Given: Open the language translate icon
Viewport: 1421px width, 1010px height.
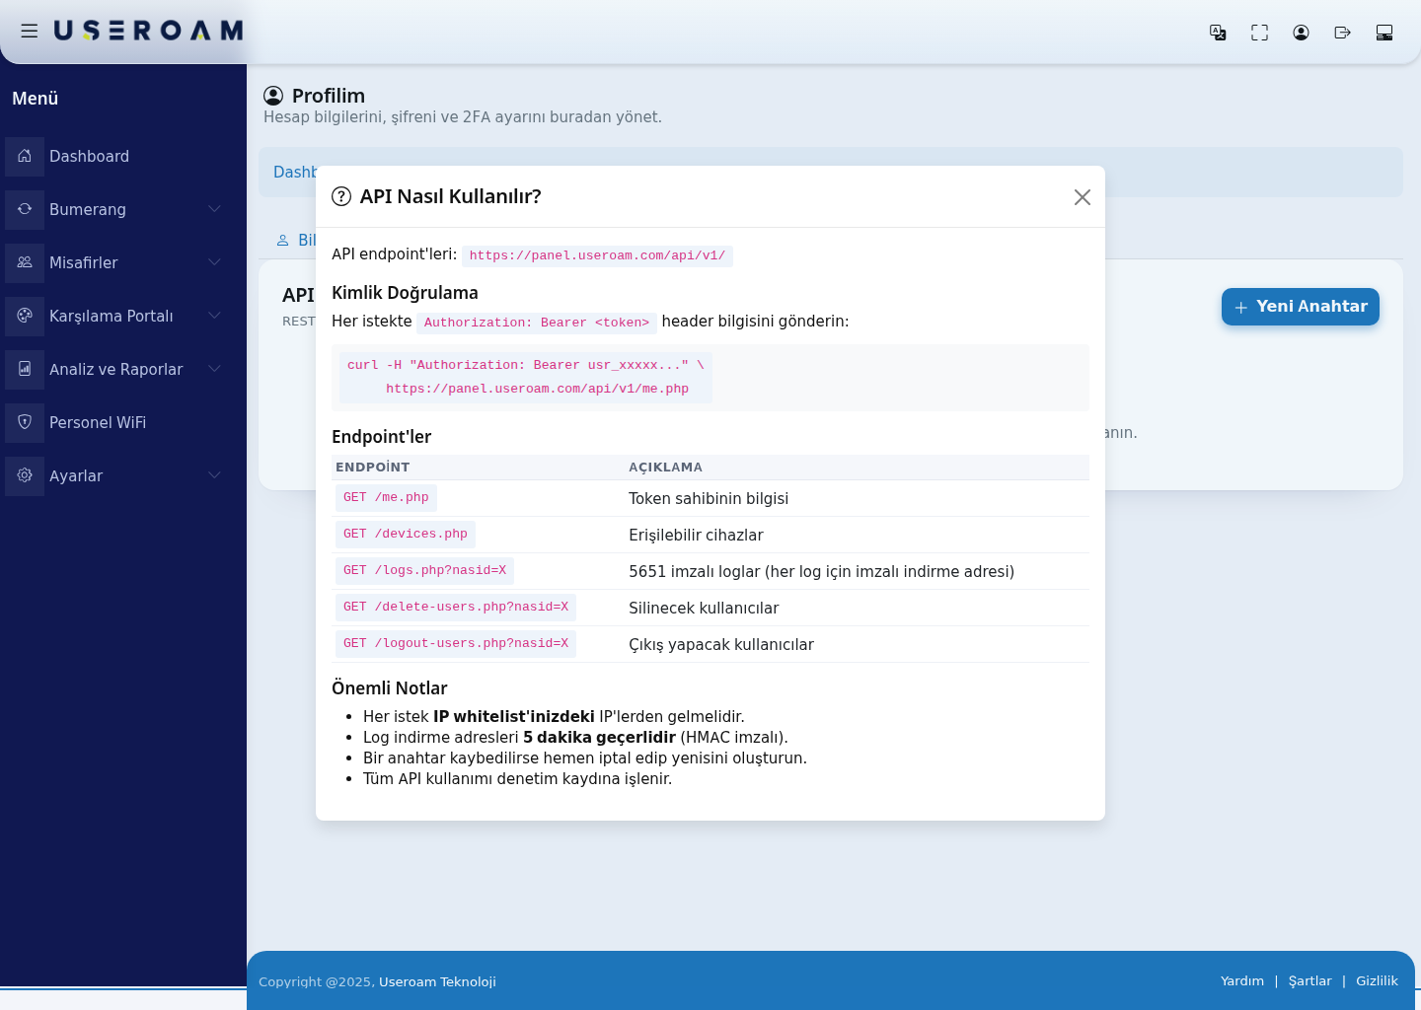Looking at the screenshot, I should pyautogui.click(x=1218, y=33).
